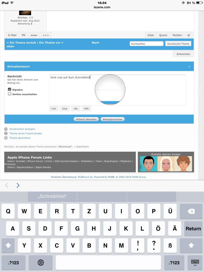
Task: Accept the „Schreibfeld“ autocorrect suggestion
Action: [52, 197]
